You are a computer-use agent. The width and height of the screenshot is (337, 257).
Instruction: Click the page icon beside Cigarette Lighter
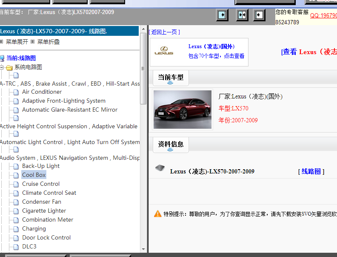click(x=16, y=211)
